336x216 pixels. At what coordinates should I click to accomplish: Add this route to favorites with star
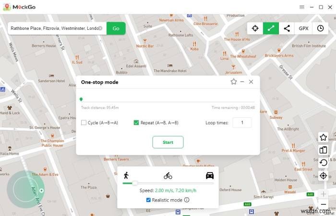234,82
